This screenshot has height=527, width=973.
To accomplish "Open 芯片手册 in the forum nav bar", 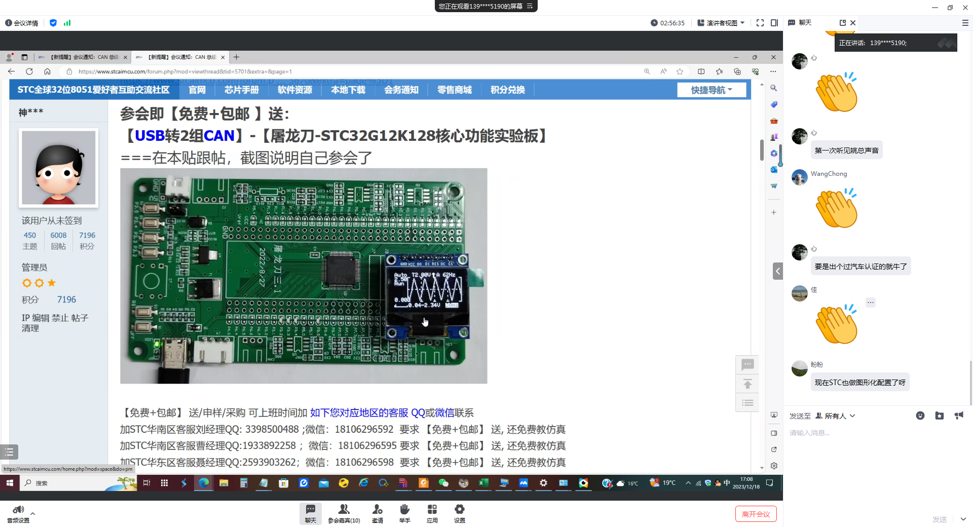I will coord(242,90).
